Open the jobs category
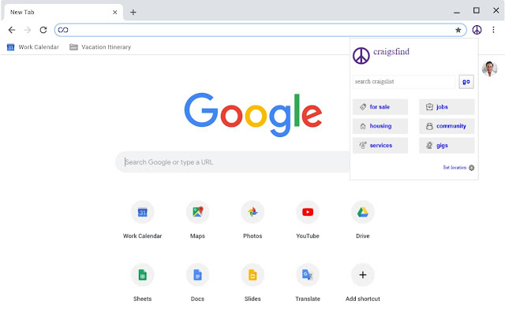 [447, 107]
